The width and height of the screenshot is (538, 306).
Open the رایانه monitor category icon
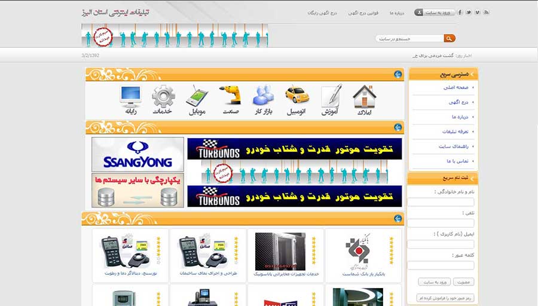pos(131,96)
